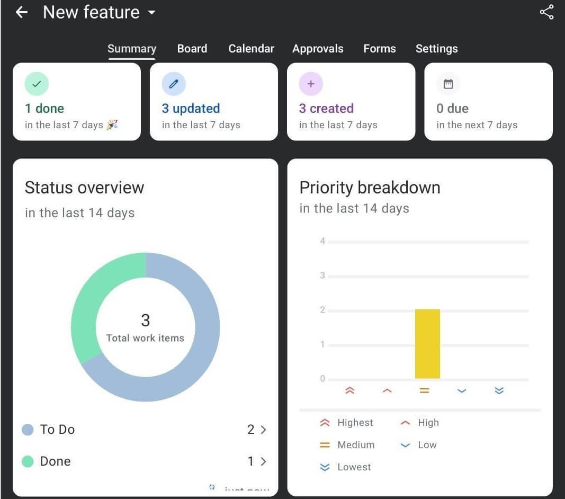
Task: Tap the refresh icon near just now
Action: (x=212, y=487)
